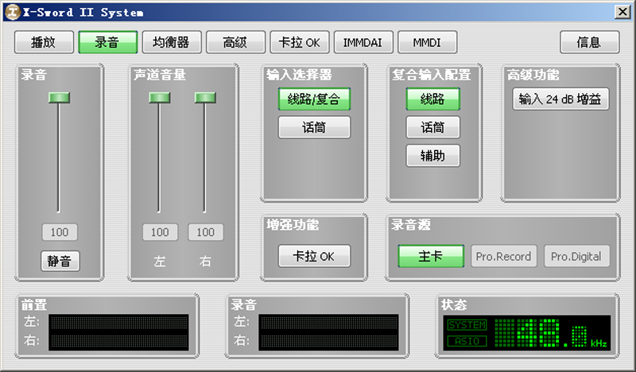Open the 均衡器 tab
The height and width of the screenshot is (372, 636).
171,42
